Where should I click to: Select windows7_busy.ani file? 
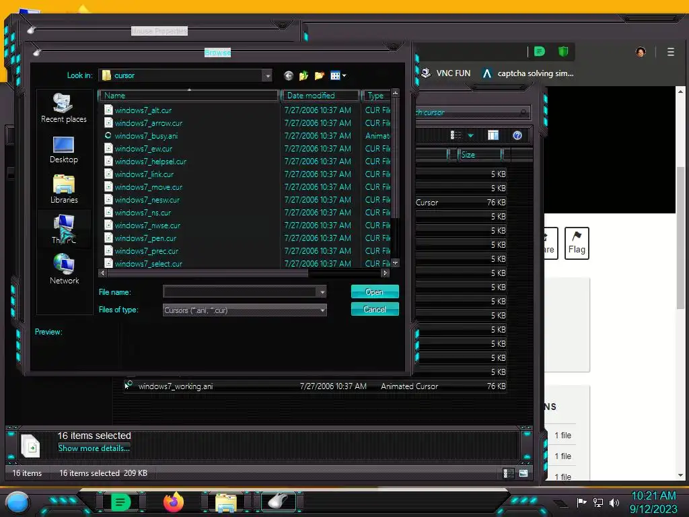(146, 136)
